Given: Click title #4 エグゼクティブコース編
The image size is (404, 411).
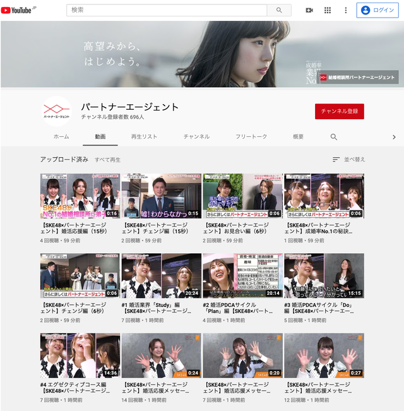Looking at the screenshot, I should [75, 388].
